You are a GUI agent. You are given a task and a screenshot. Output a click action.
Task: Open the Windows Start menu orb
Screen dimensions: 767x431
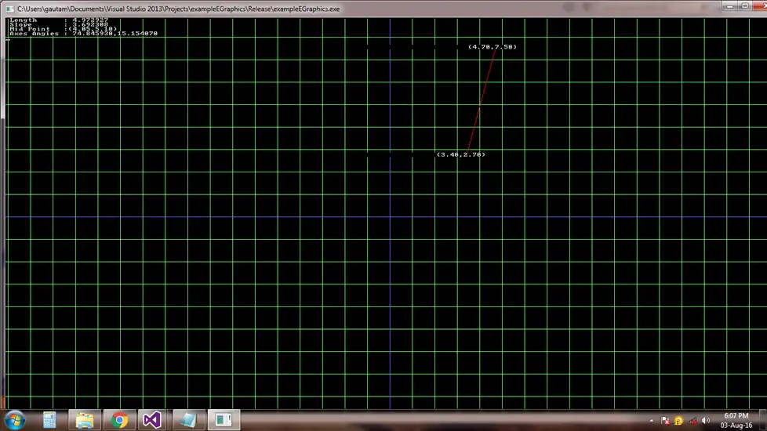point(15,420)
